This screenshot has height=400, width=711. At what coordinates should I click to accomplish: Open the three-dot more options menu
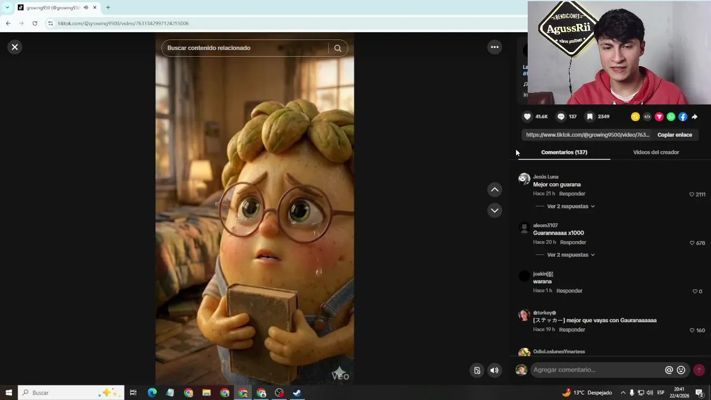[494, 47]
